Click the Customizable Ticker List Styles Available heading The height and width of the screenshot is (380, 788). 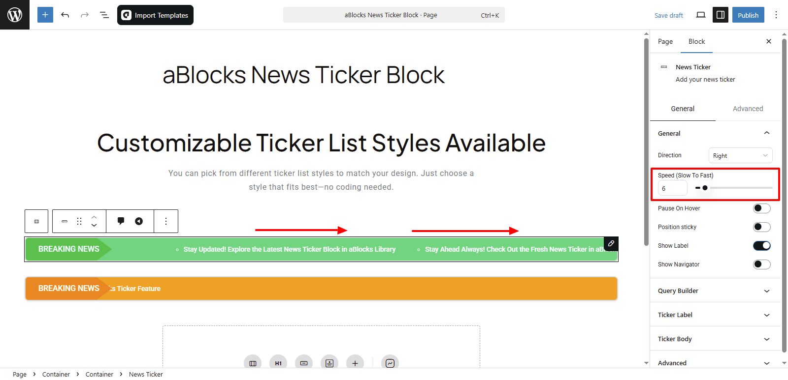point(321,143)
